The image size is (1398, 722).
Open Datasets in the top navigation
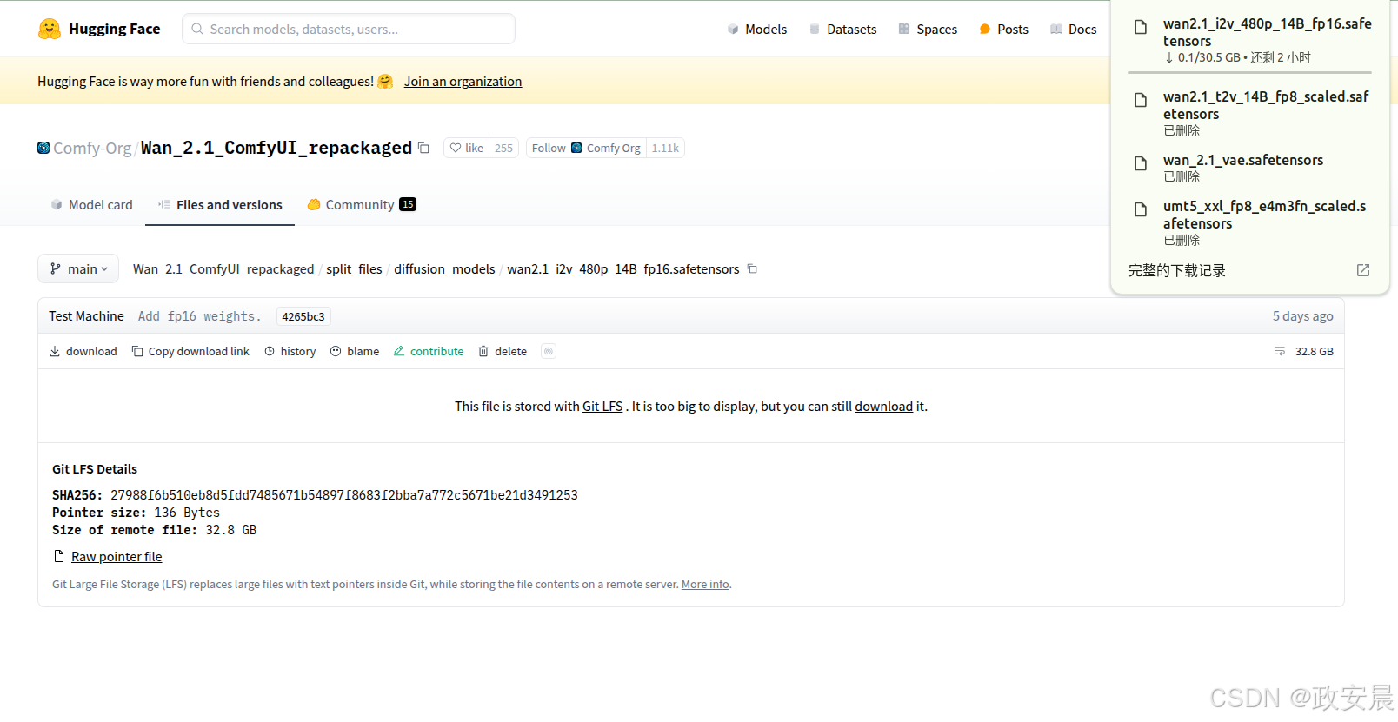(842, 29)
